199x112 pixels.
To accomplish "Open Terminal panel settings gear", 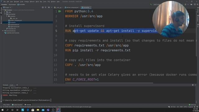I will pyautogui.click(x=193, y=85).
